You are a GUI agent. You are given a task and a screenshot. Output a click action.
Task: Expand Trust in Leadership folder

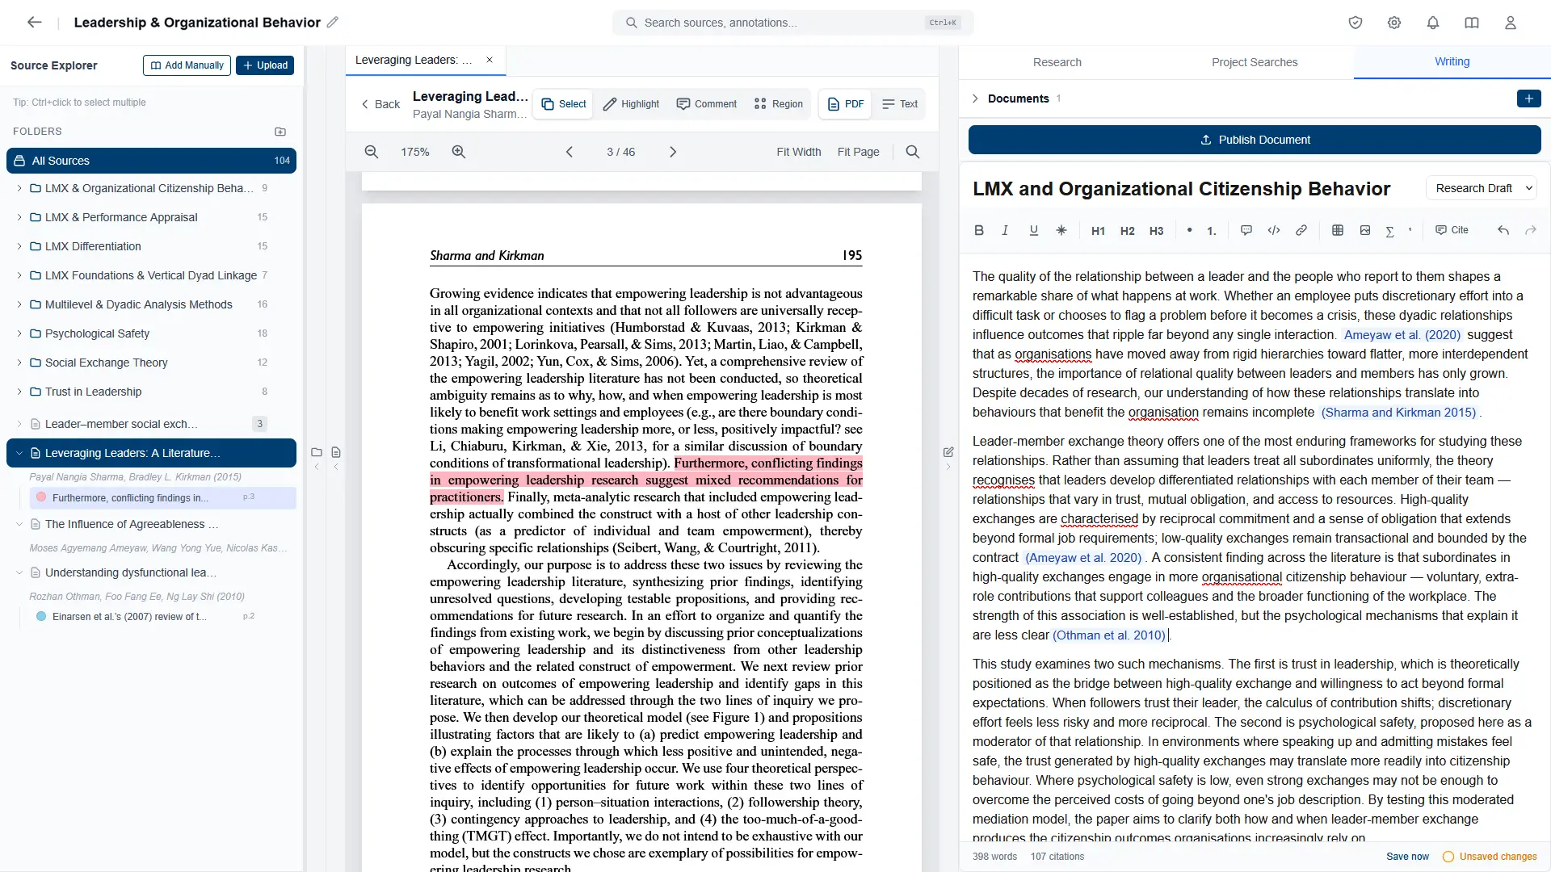pos(19,392)
